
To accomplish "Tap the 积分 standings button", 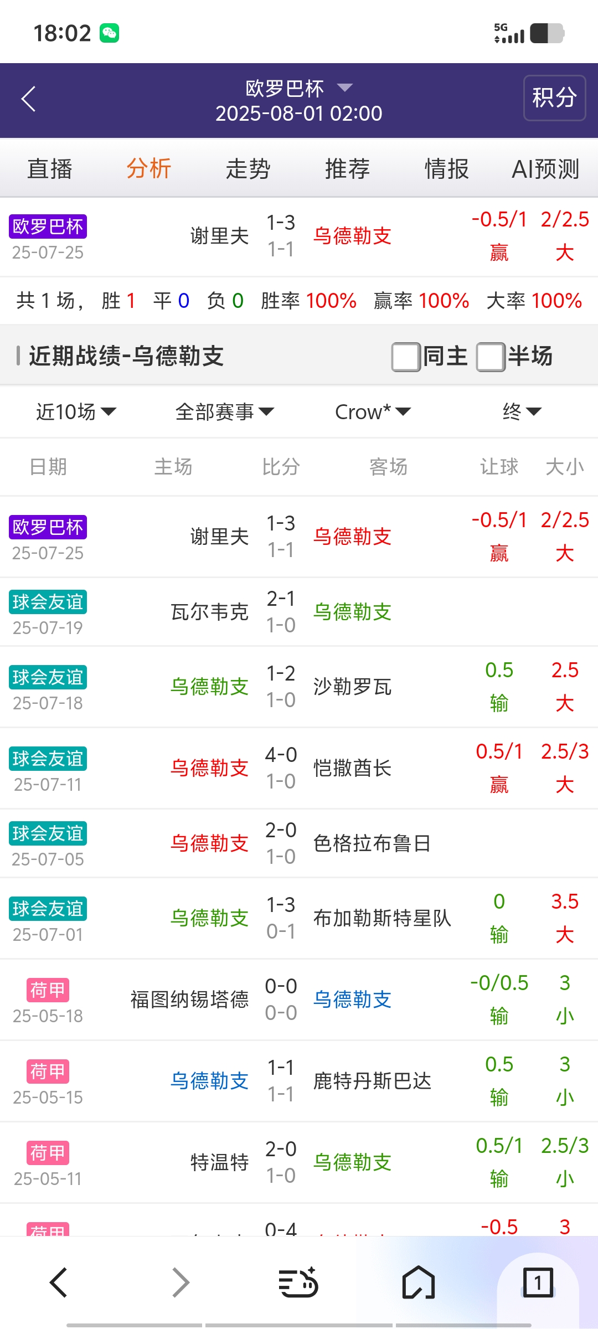I will [554, 98].
